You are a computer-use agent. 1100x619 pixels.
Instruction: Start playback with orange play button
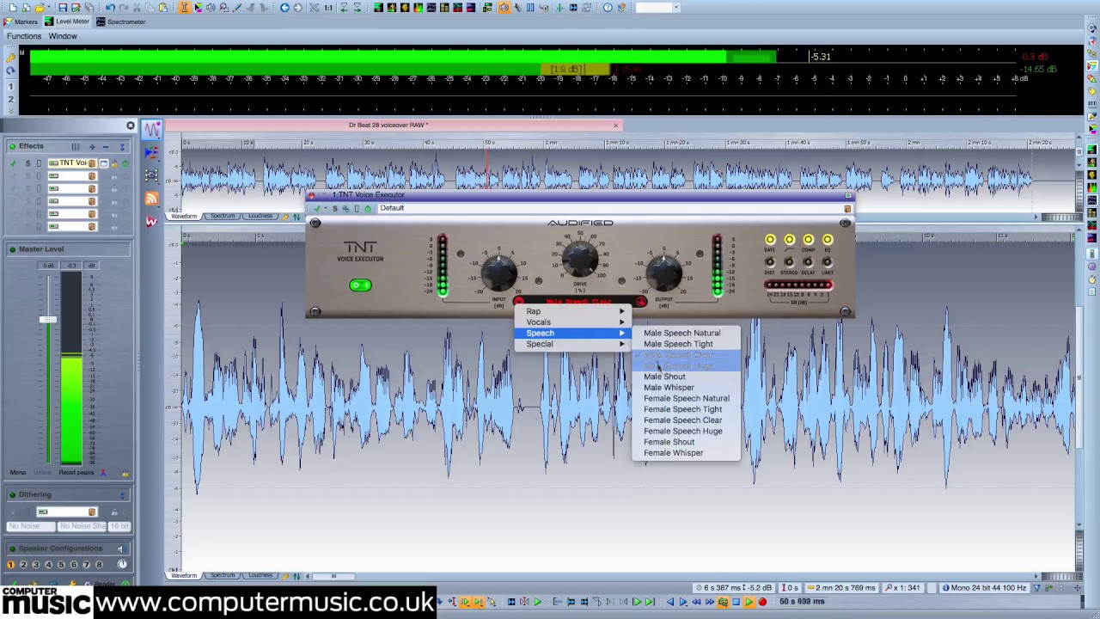(749, 602)
